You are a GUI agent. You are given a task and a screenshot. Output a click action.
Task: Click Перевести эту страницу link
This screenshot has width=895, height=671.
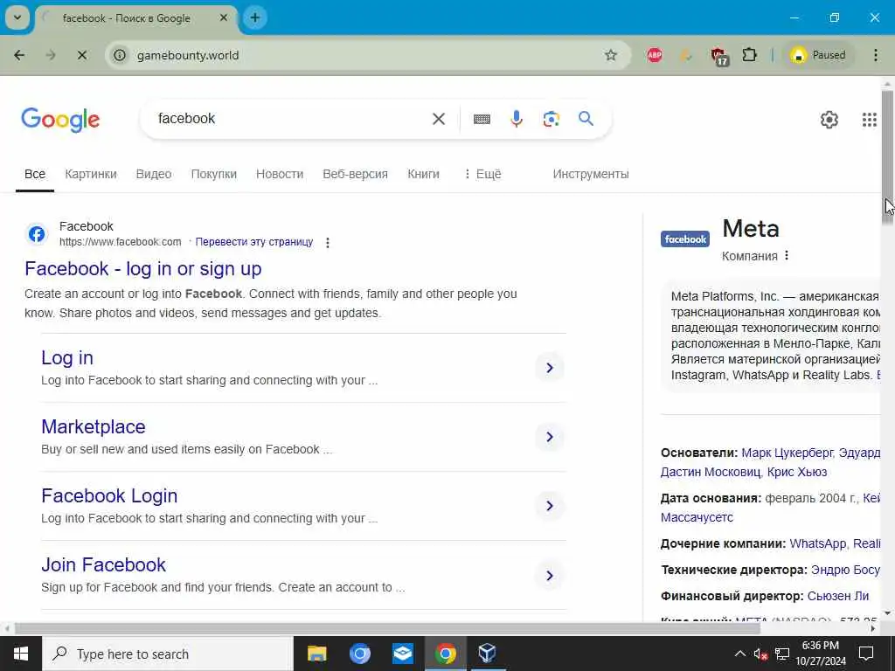pos(254,242)
